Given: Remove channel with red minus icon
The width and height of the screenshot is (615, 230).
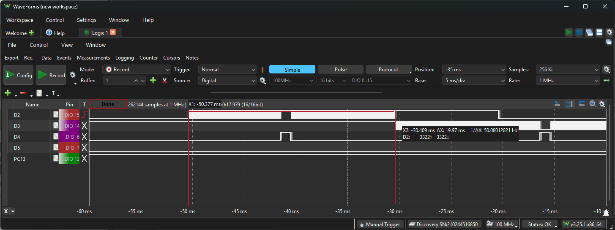Looking at the screenshot, I should (x=23, y=93).
